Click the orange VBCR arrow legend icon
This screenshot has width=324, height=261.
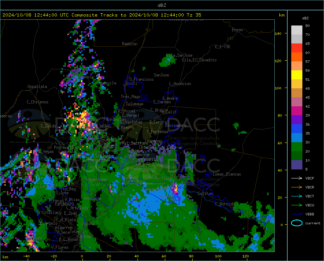297,187
